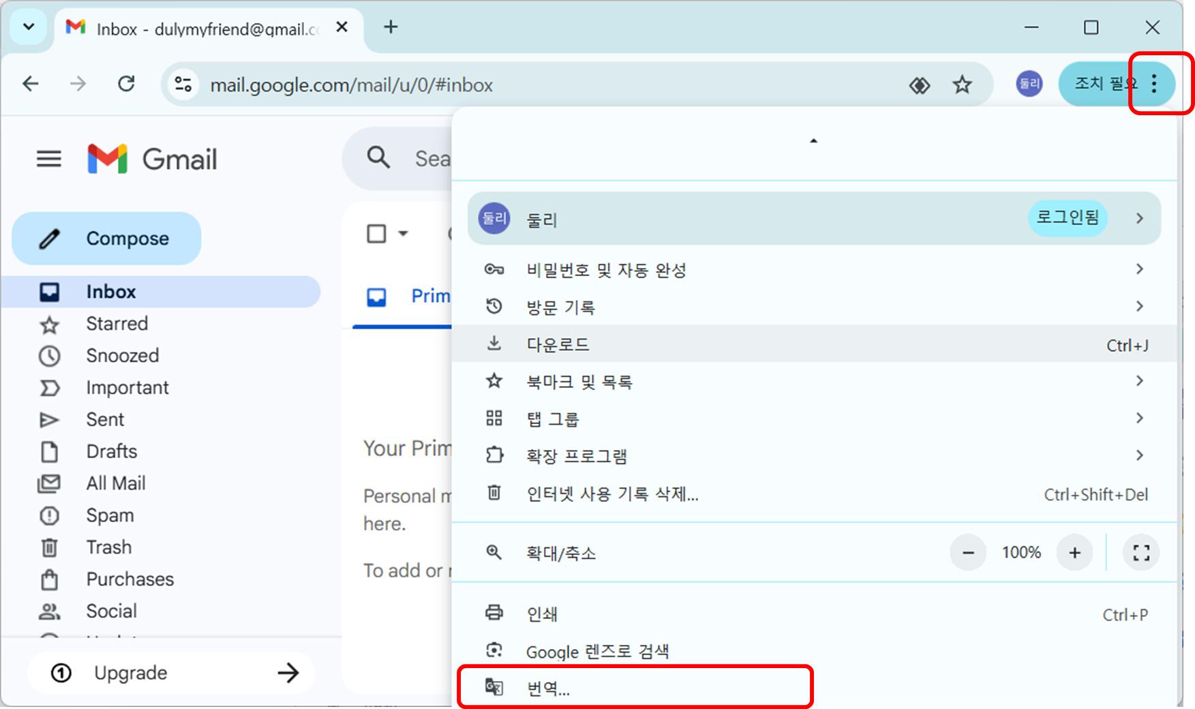Open the All Mail folder
Viewport: 1195px width, 709px height.
(161, 483)
